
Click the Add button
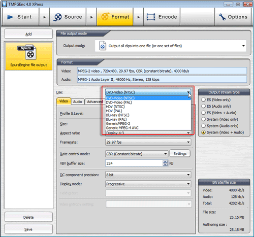(x=28, y=34)
